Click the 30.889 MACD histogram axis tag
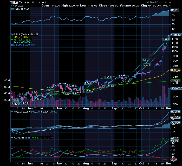The image size is (182, 166). (175, 123)
